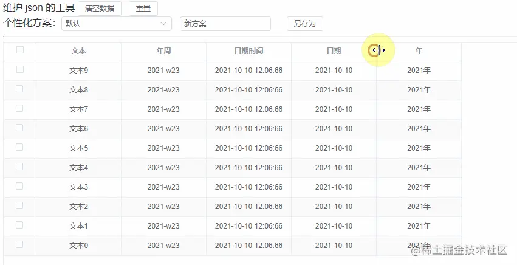517x265 pixels.
Task: Check the checkbox for row 文本0
Action: [20, 244]
